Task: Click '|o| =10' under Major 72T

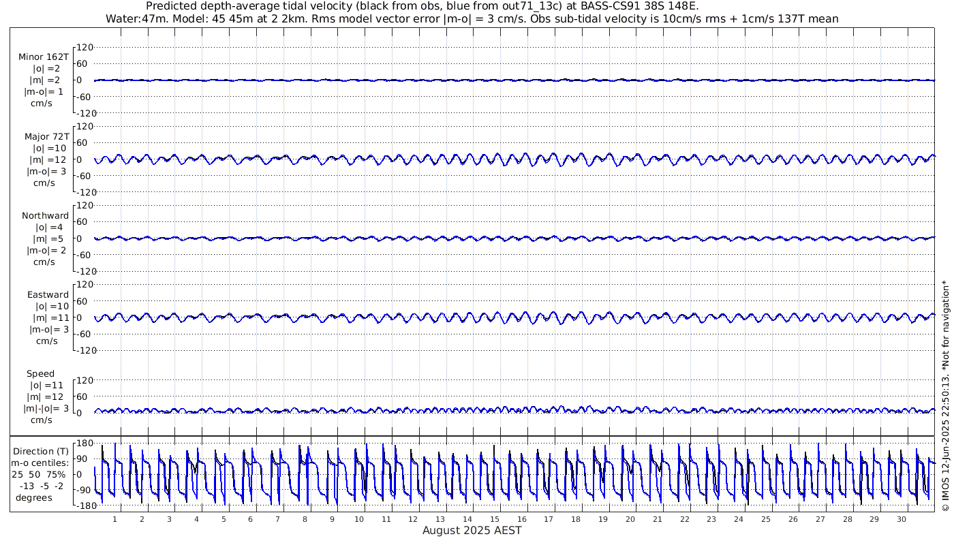Action: tap(50, 148)
